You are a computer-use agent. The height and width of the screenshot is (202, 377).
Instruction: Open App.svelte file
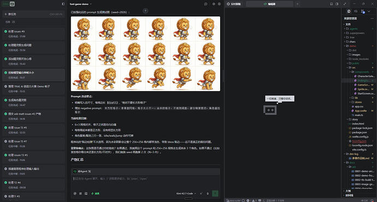(x=359, y=111)
